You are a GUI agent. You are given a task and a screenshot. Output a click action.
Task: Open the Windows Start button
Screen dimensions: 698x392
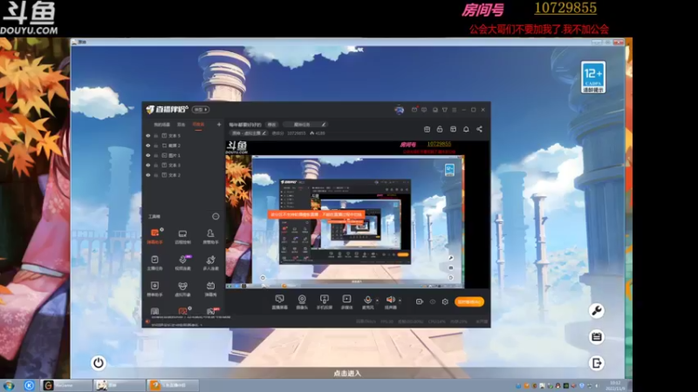coord(9,385)
